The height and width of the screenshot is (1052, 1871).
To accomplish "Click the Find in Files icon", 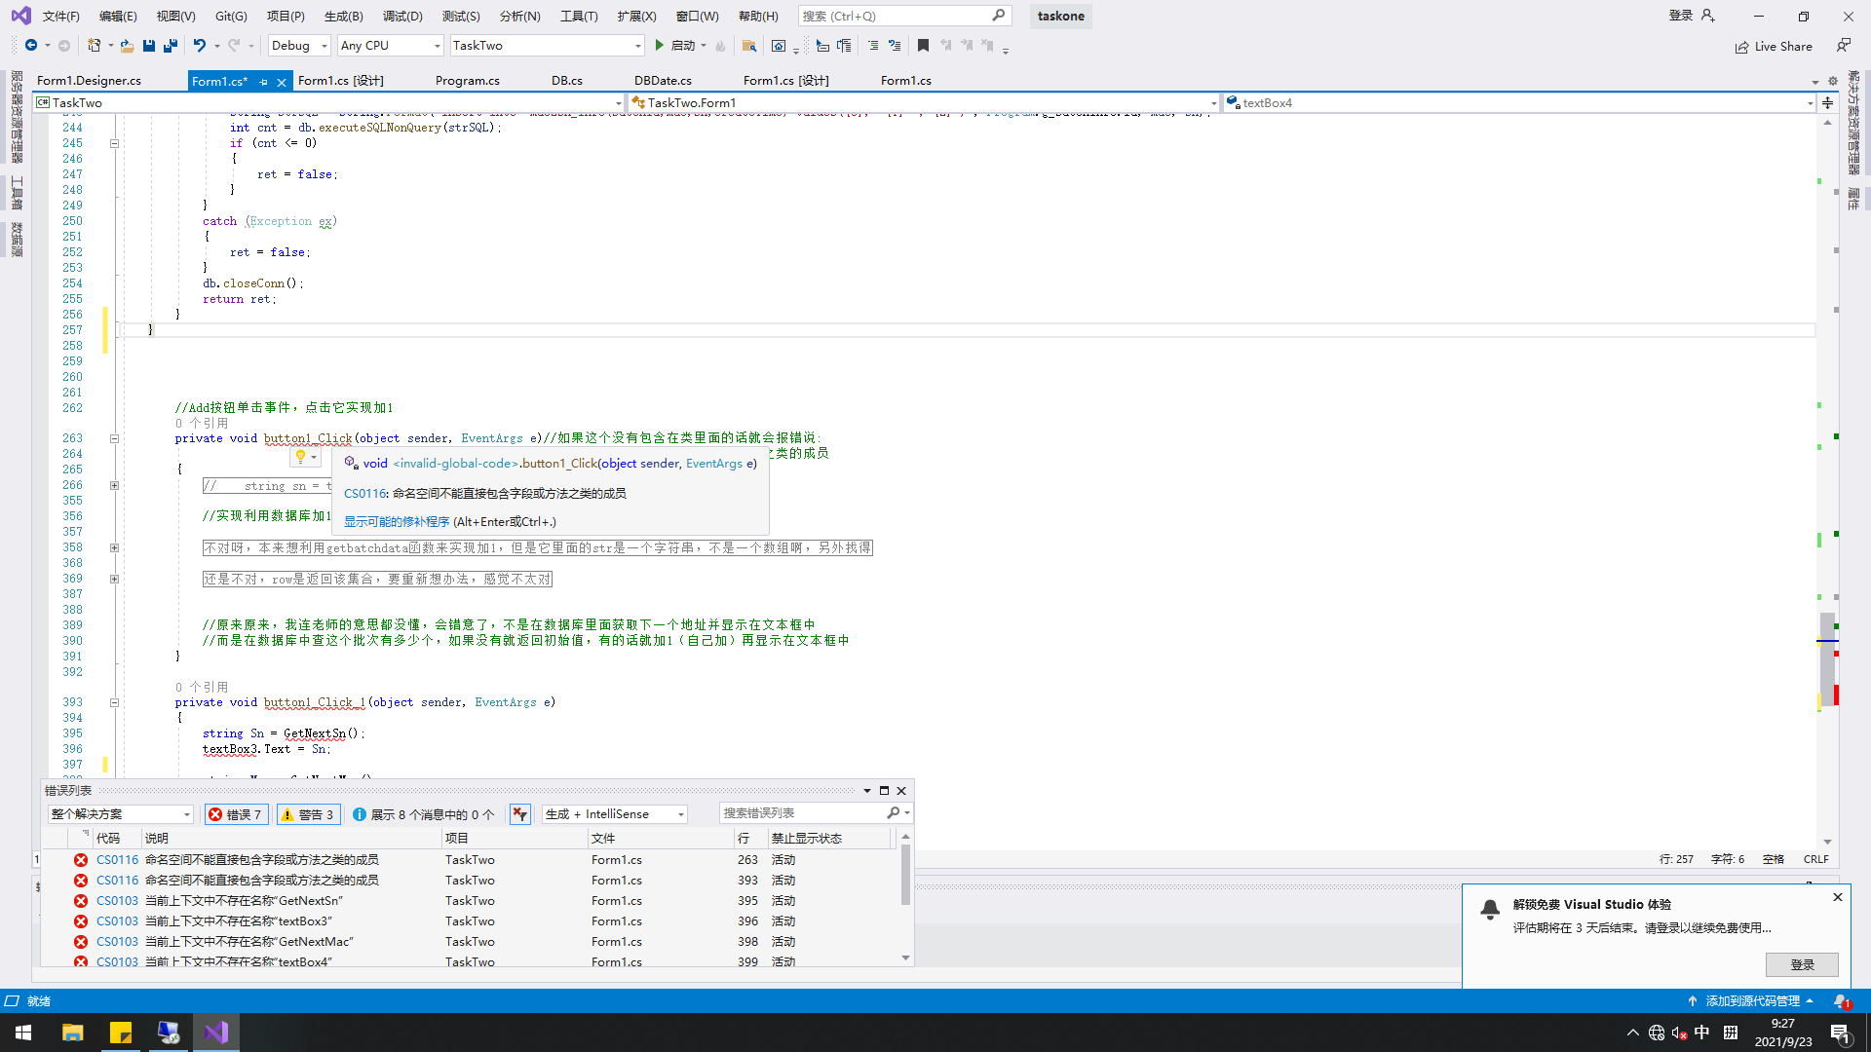I will click(749, 45).
